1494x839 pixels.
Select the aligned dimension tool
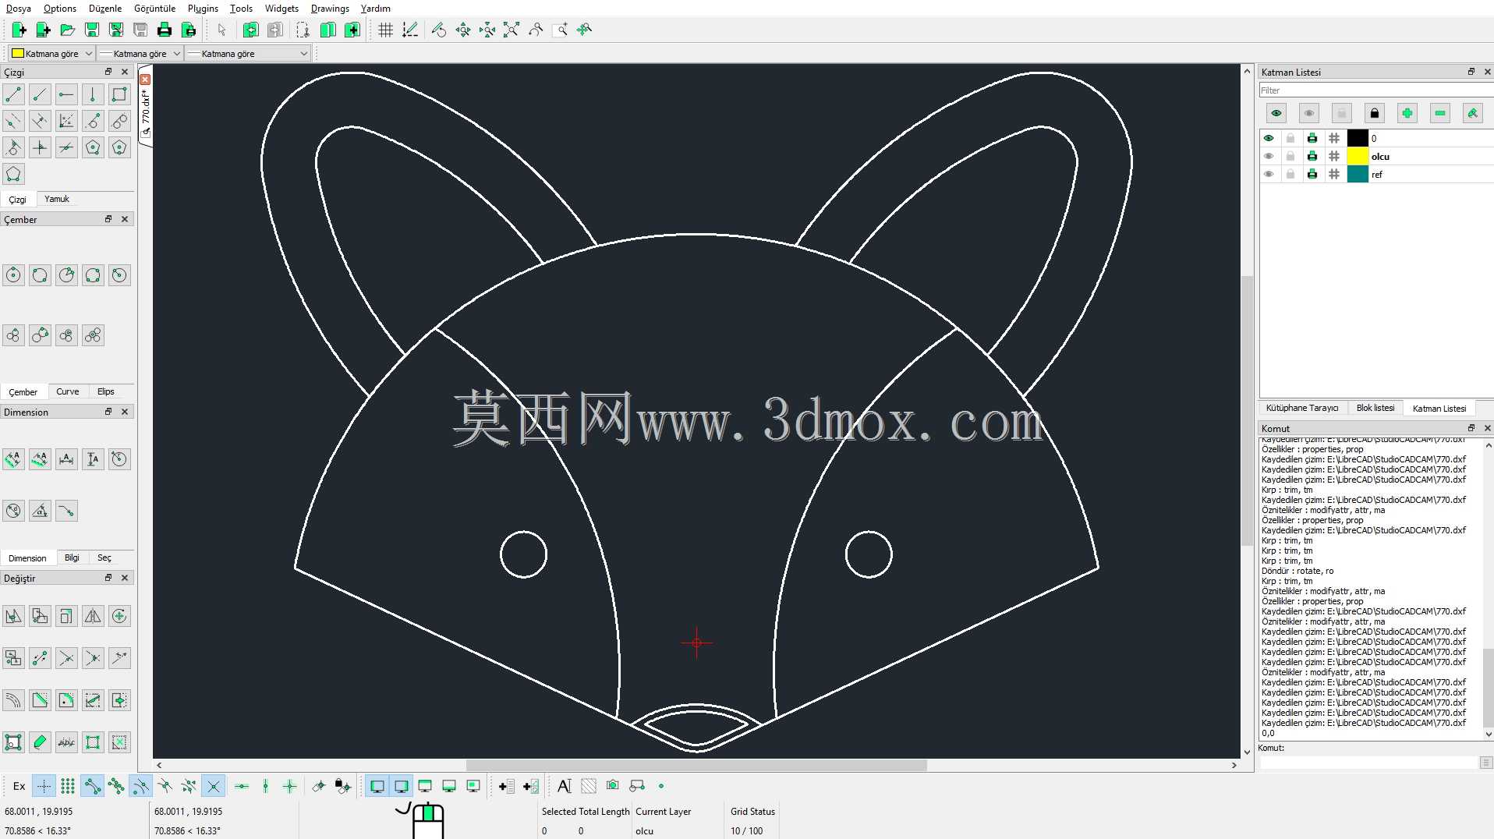[x=13, y=458]
